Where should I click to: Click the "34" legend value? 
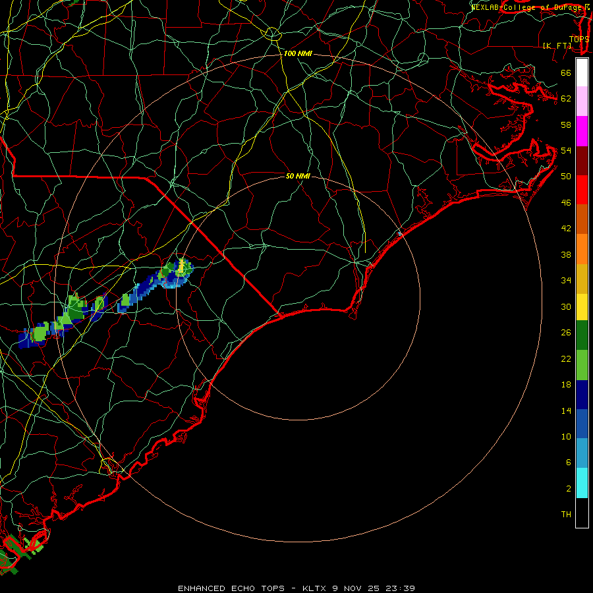click(566, 280)
